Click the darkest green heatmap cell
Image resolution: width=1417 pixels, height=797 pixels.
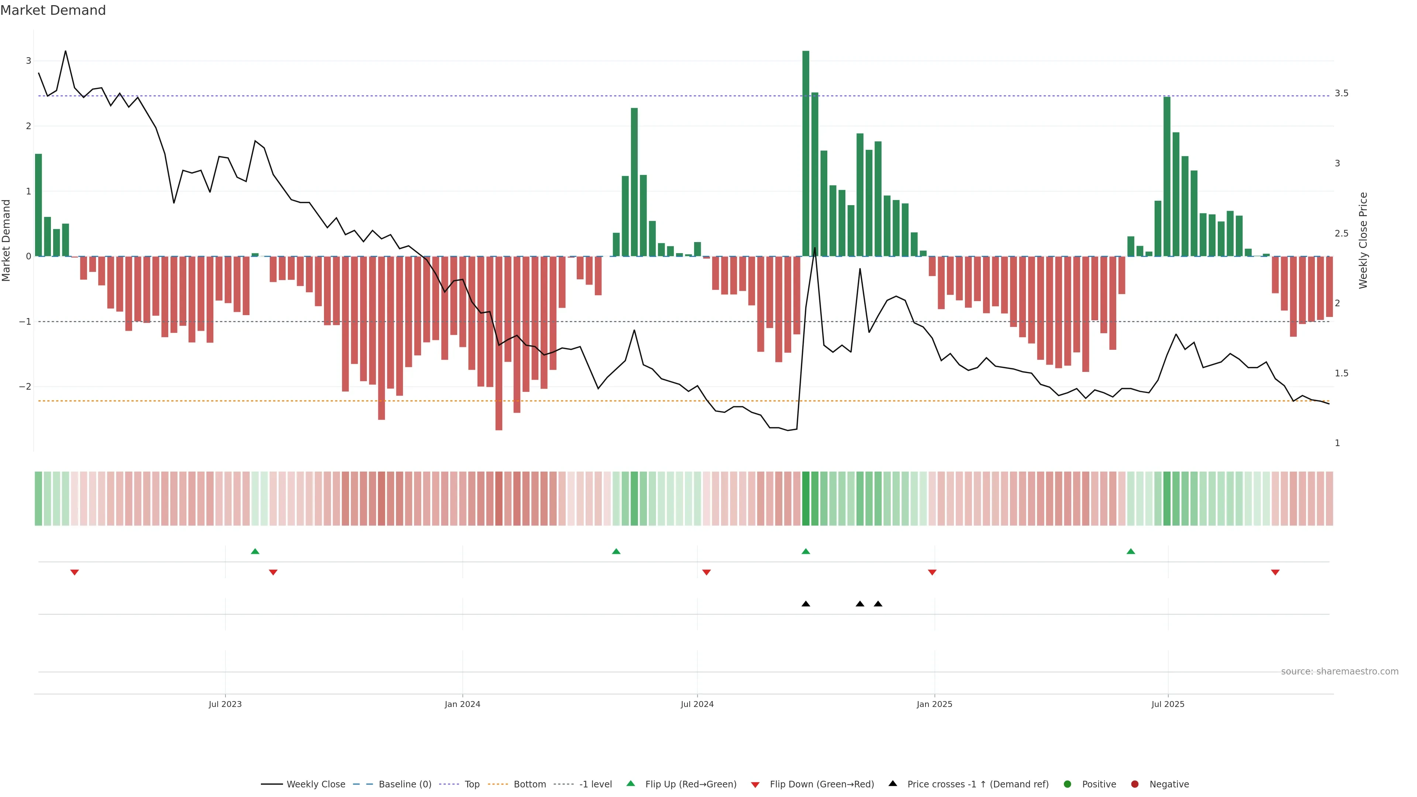pos(806,498)
